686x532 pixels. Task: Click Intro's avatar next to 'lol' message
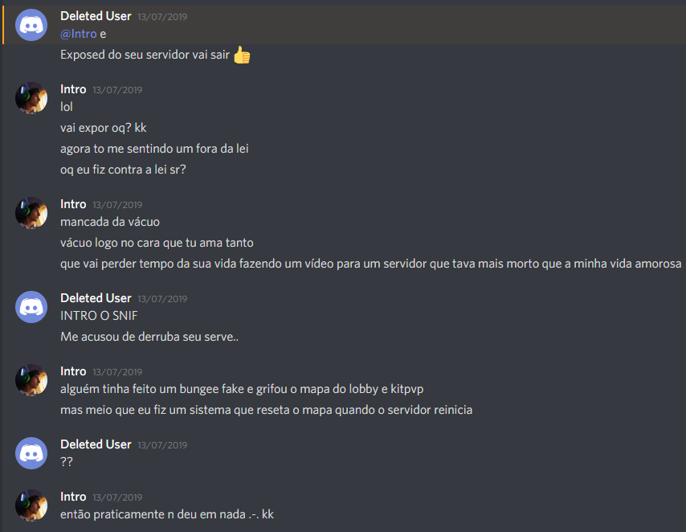(x=31, y=98)
